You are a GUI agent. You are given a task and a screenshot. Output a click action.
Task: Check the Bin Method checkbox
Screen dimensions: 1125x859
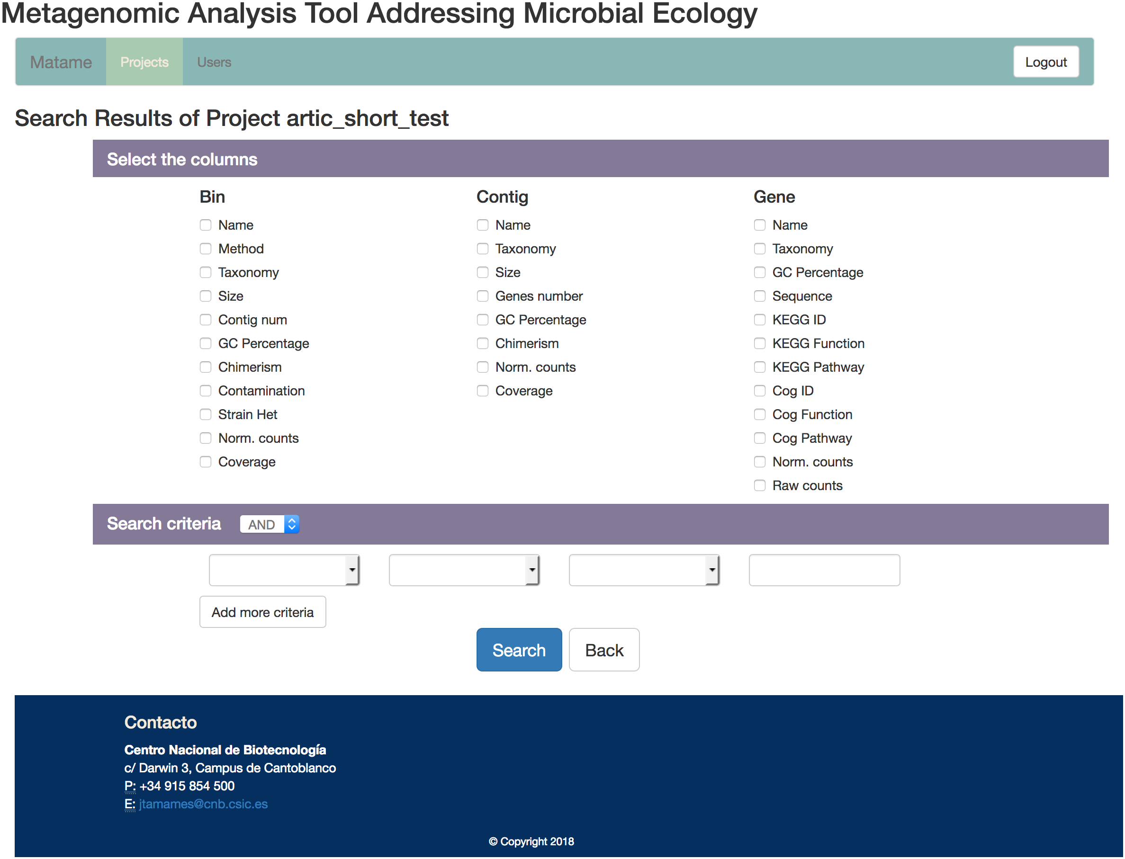point(205,249)
